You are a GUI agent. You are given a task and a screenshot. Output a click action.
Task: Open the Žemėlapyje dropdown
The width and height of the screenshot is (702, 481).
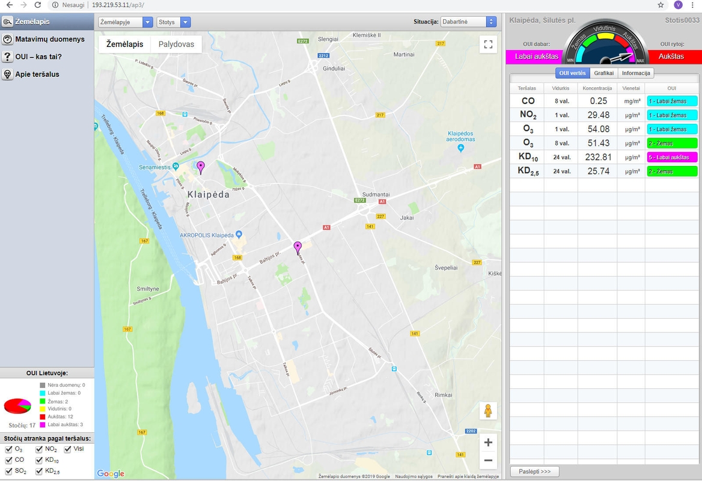point(126,22)
